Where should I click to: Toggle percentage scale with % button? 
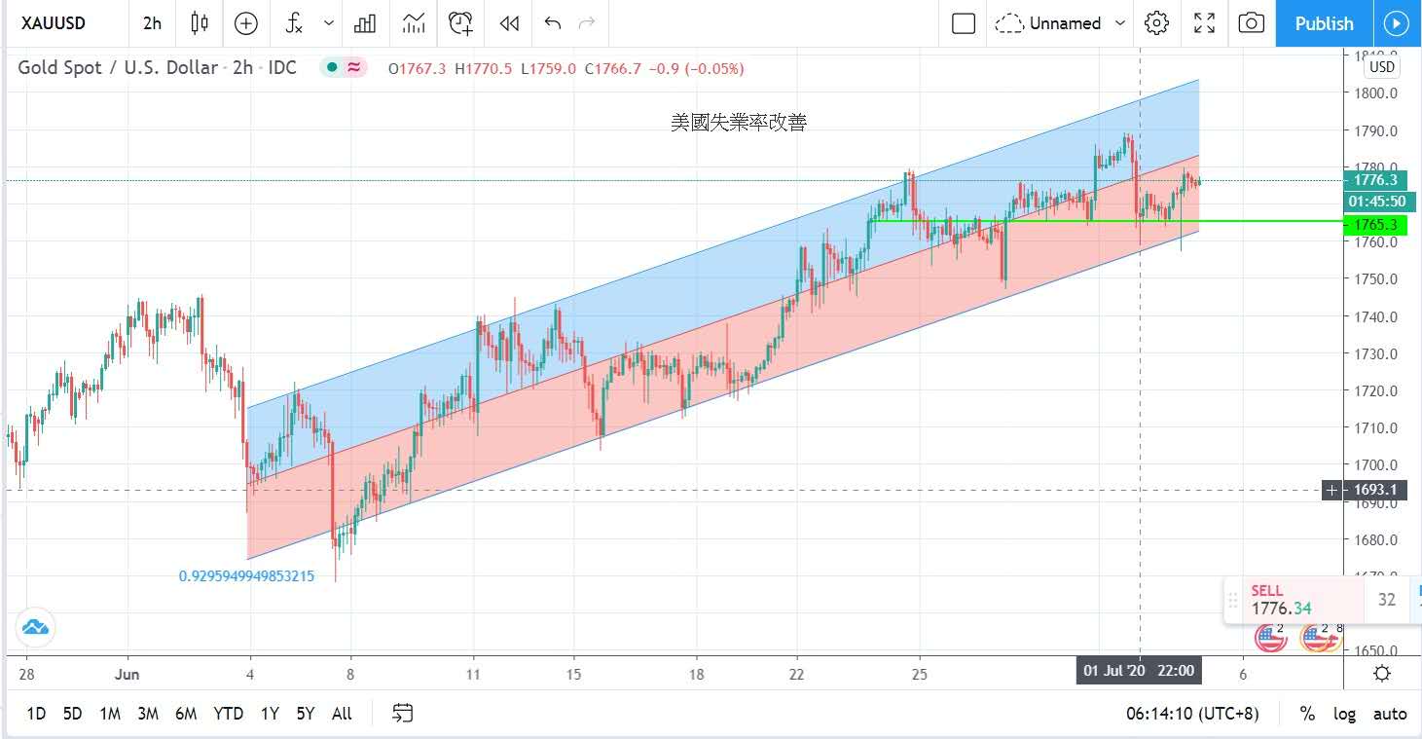(1306, 714)
